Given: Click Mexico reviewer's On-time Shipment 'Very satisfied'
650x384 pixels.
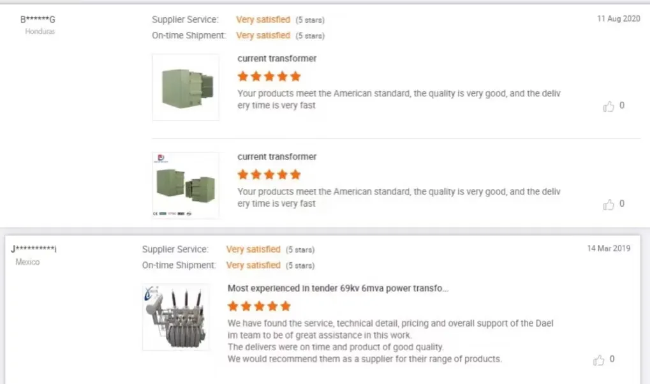Looking at the screenshot, I should pyautogui.click(x=253, y=265).
